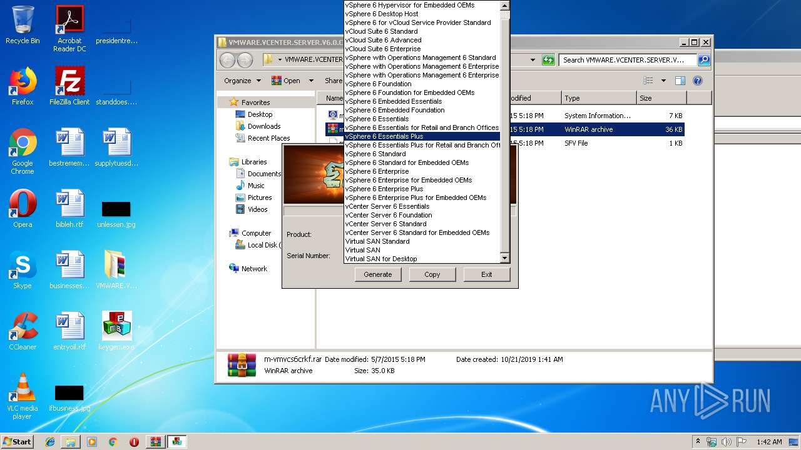Viewport: 801px width, 450px height.
Task: Click the product list scrollbar down arrow
Action: 505,257
